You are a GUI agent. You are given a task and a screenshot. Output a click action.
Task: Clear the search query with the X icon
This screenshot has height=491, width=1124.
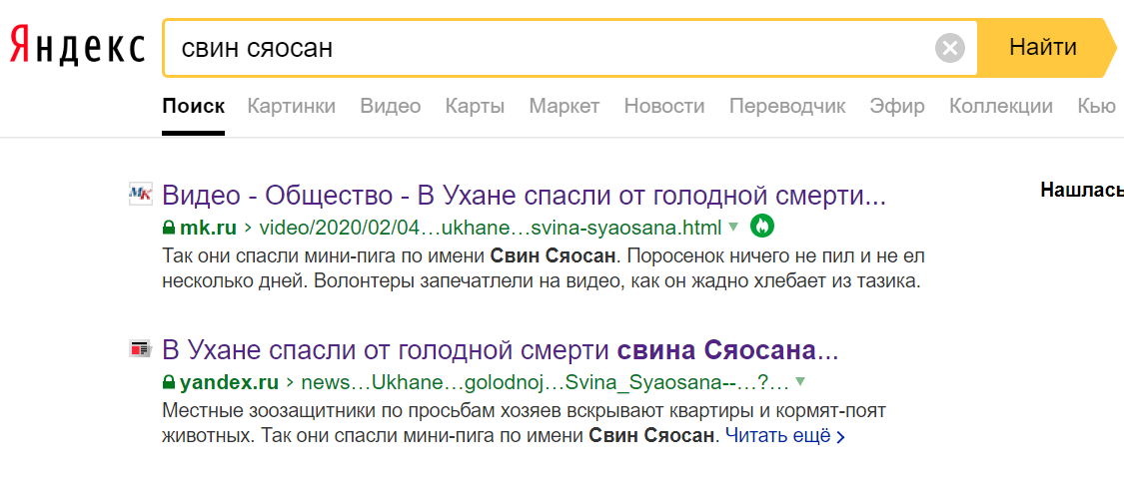(x=950, y=49)
